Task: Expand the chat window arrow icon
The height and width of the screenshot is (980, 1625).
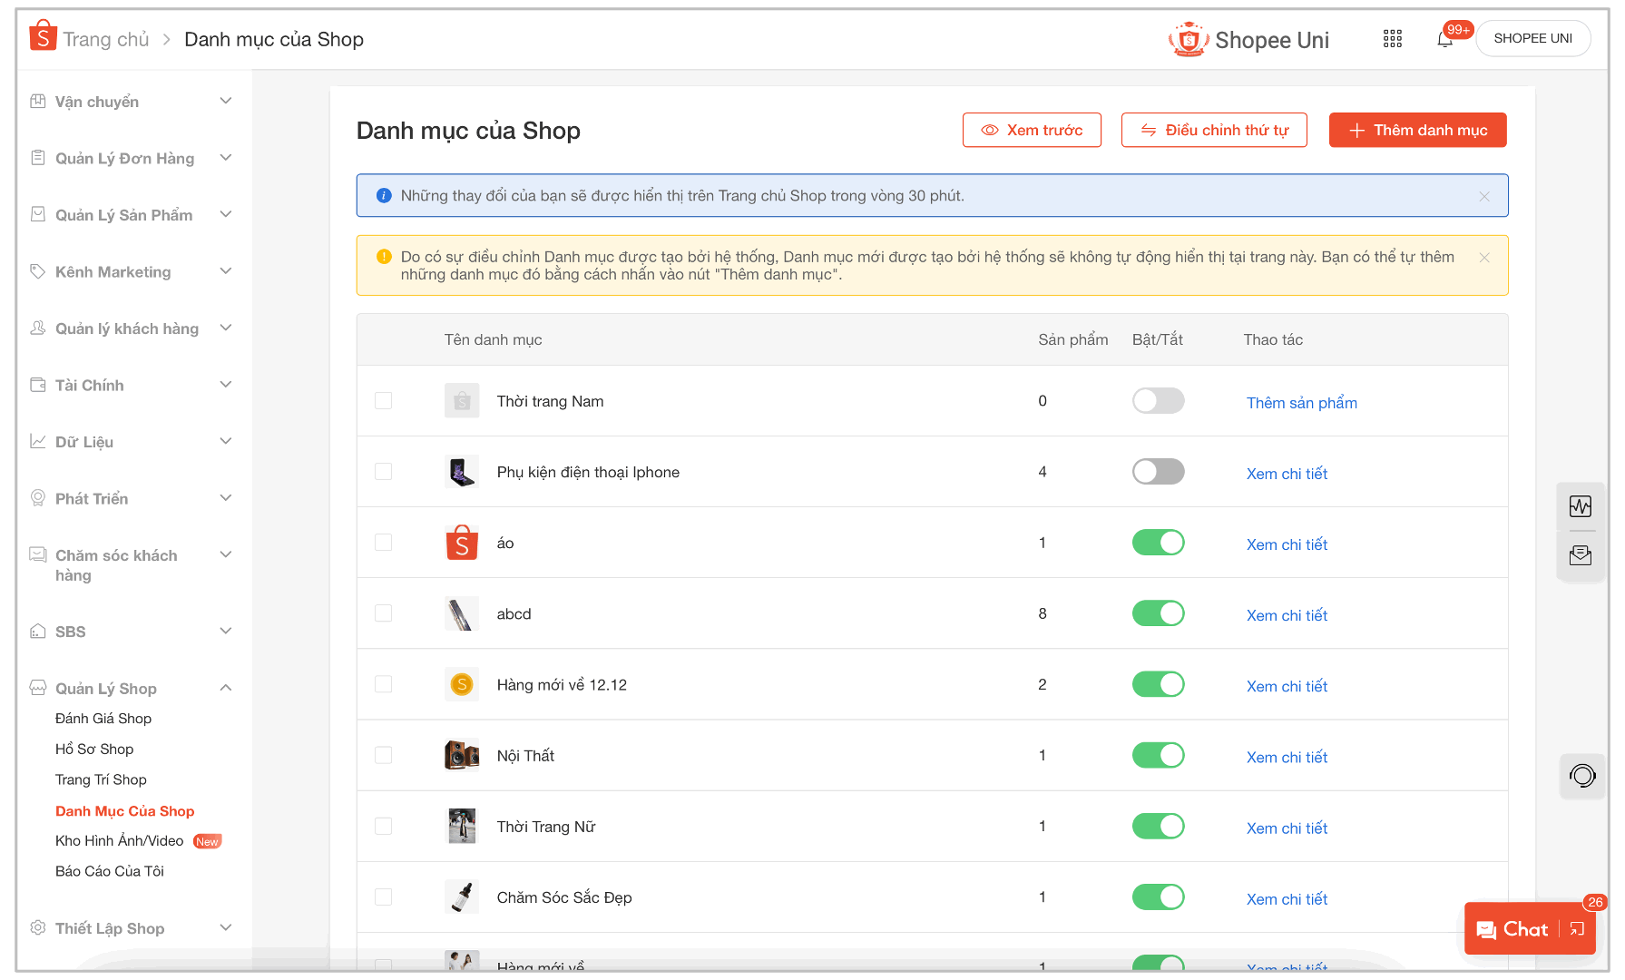Action: [x=1577, y=928]
